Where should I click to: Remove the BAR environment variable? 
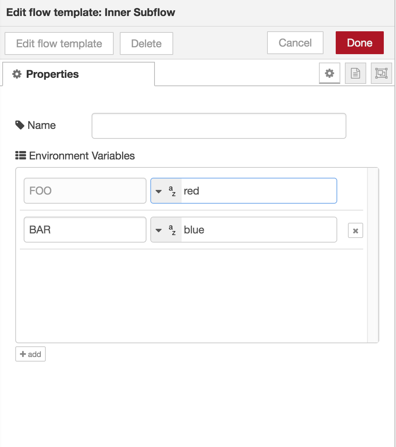coord(355,230)
